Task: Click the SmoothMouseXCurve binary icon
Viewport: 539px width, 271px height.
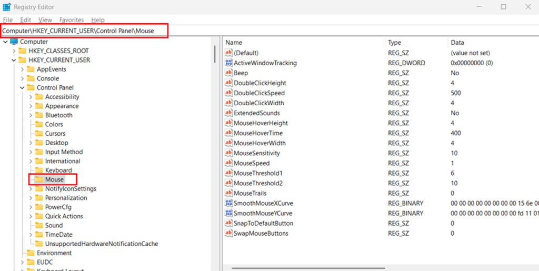Action: [x=228, y=203]
